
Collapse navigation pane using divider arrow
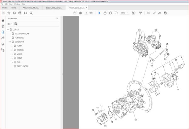coord(62,74)
